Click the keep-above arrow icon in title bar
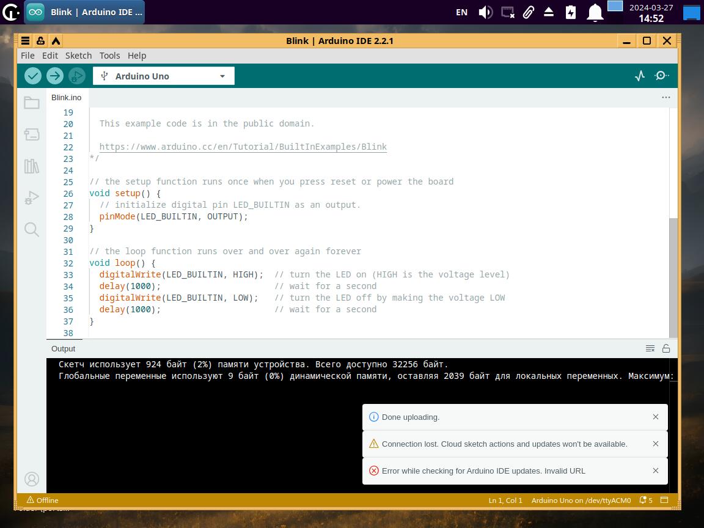Image resolution: width=704 pixels, height=528 pixels. tap(56, 41)
